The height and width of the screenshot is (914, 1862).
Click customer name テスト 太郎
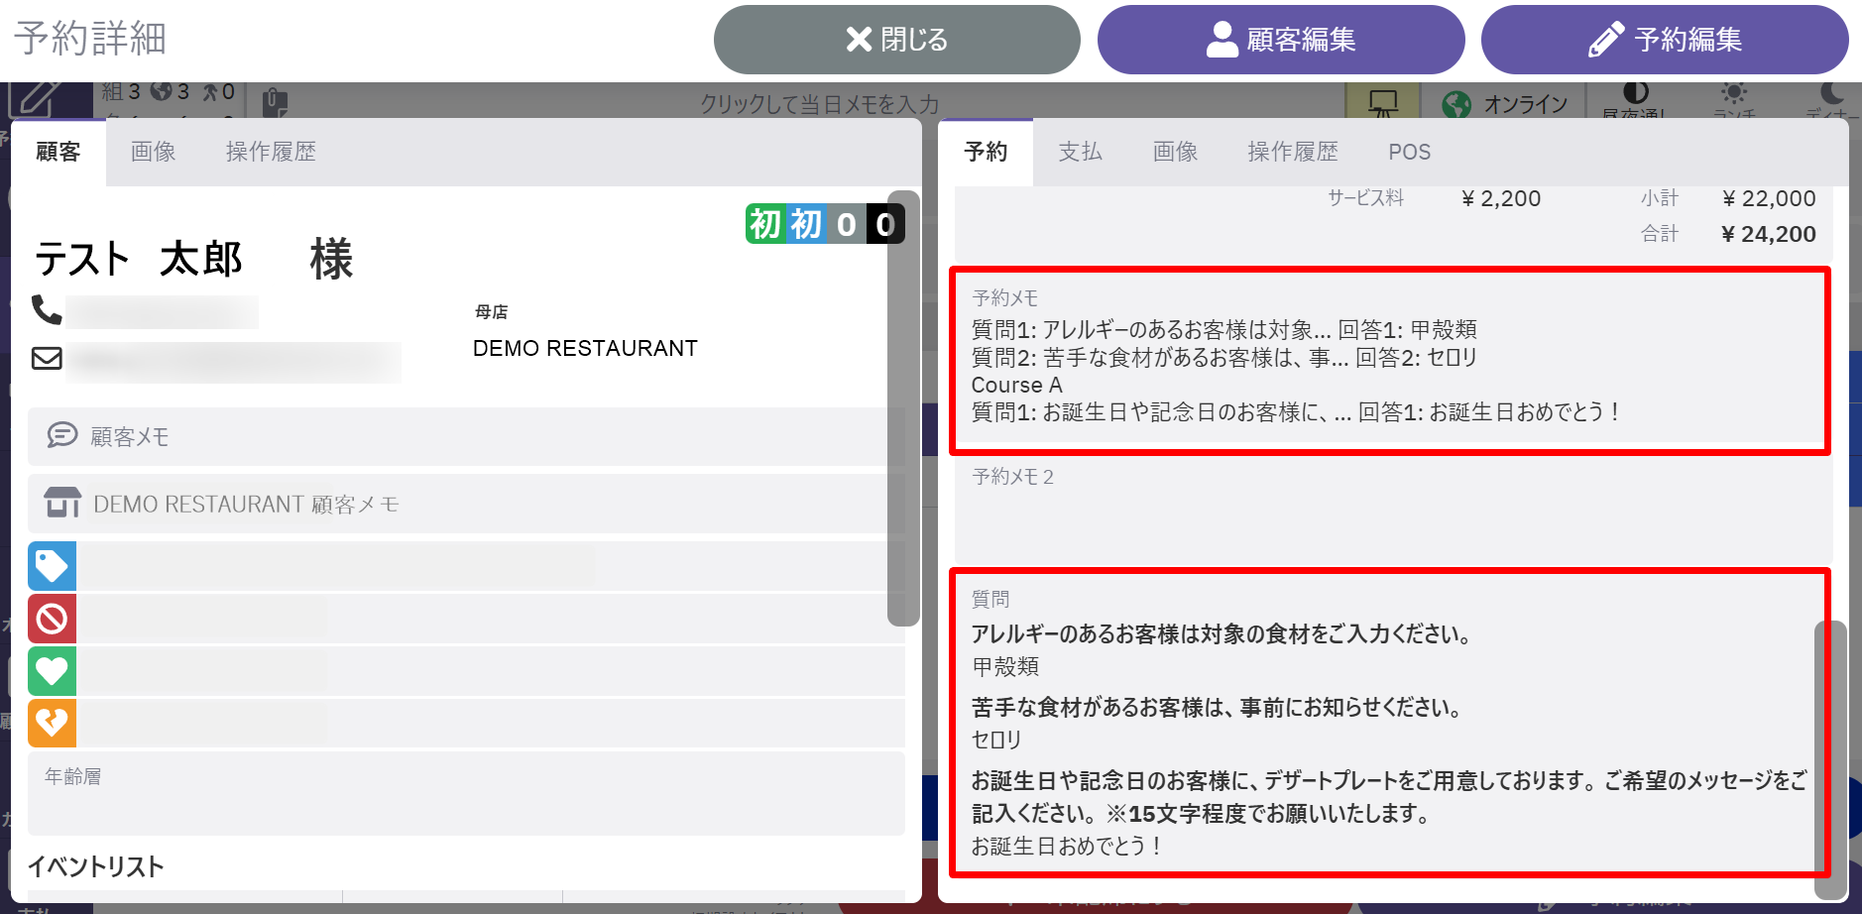(x=139, y=260)
